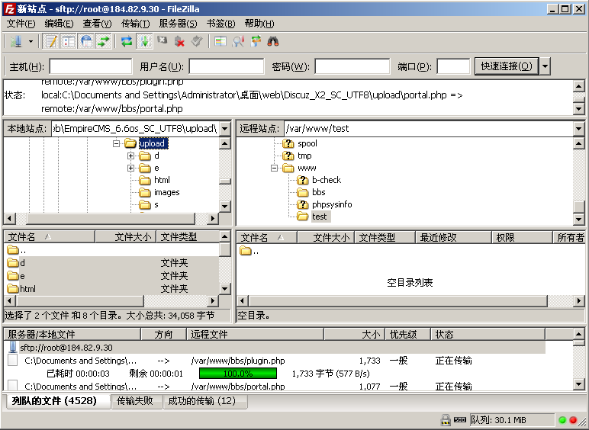Select the spool folder in remote tree
Image resolution: width=589 pixels, height=430 pixels.
(307, 143)
